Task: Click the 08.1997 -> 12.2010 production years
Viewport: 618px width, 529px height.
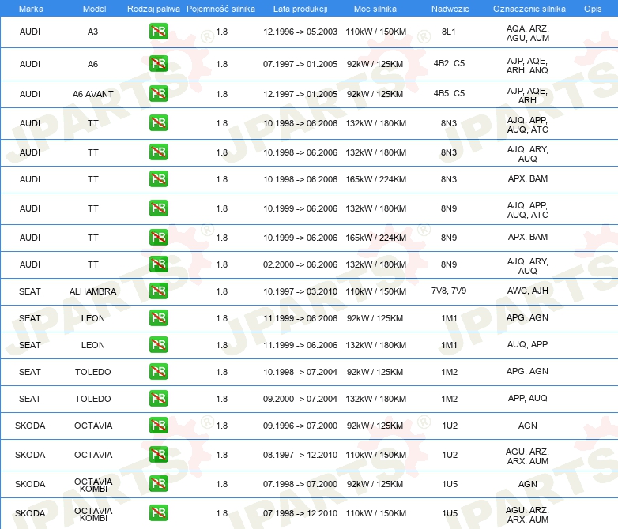Action: pos(300,455)
